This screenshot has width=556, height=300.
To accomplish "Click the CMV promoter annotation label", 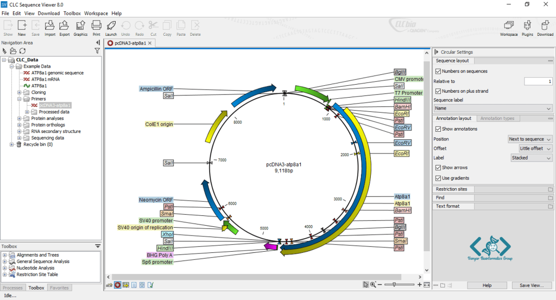I will click(x=408, y=79).
